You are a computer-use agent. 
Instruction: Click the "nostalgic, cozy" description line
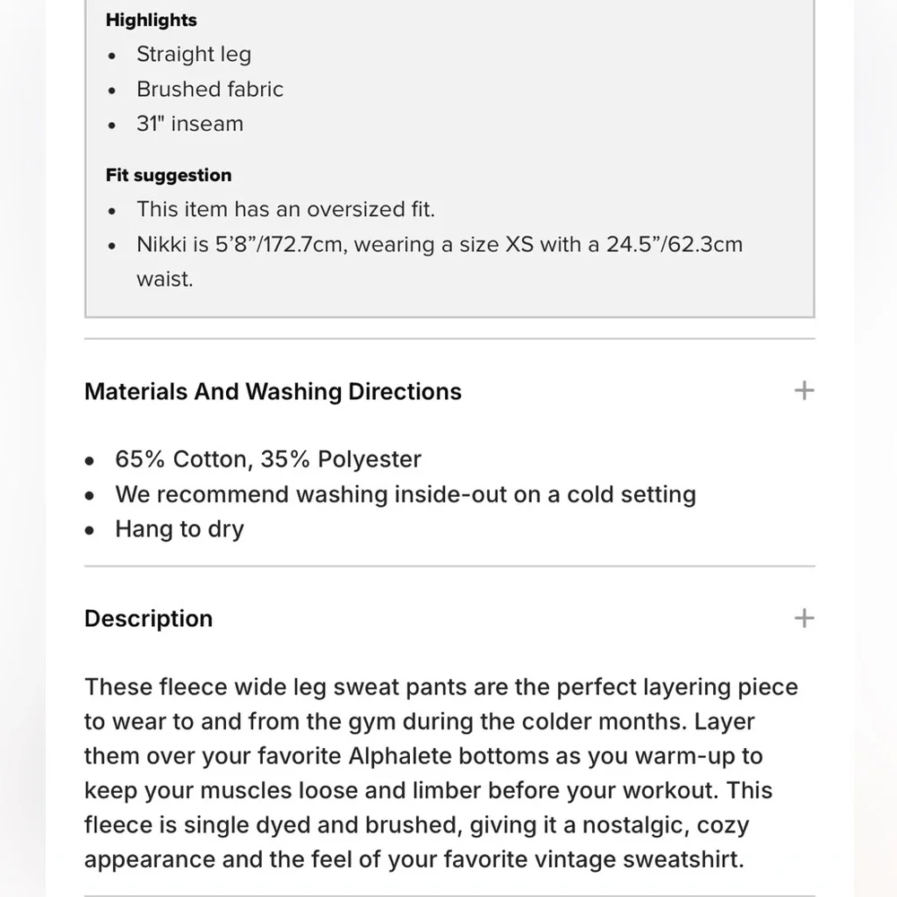(664, 825)
